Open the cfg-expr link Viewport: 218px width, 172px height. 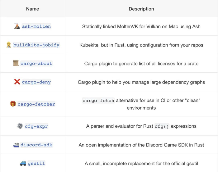(36, 126)
